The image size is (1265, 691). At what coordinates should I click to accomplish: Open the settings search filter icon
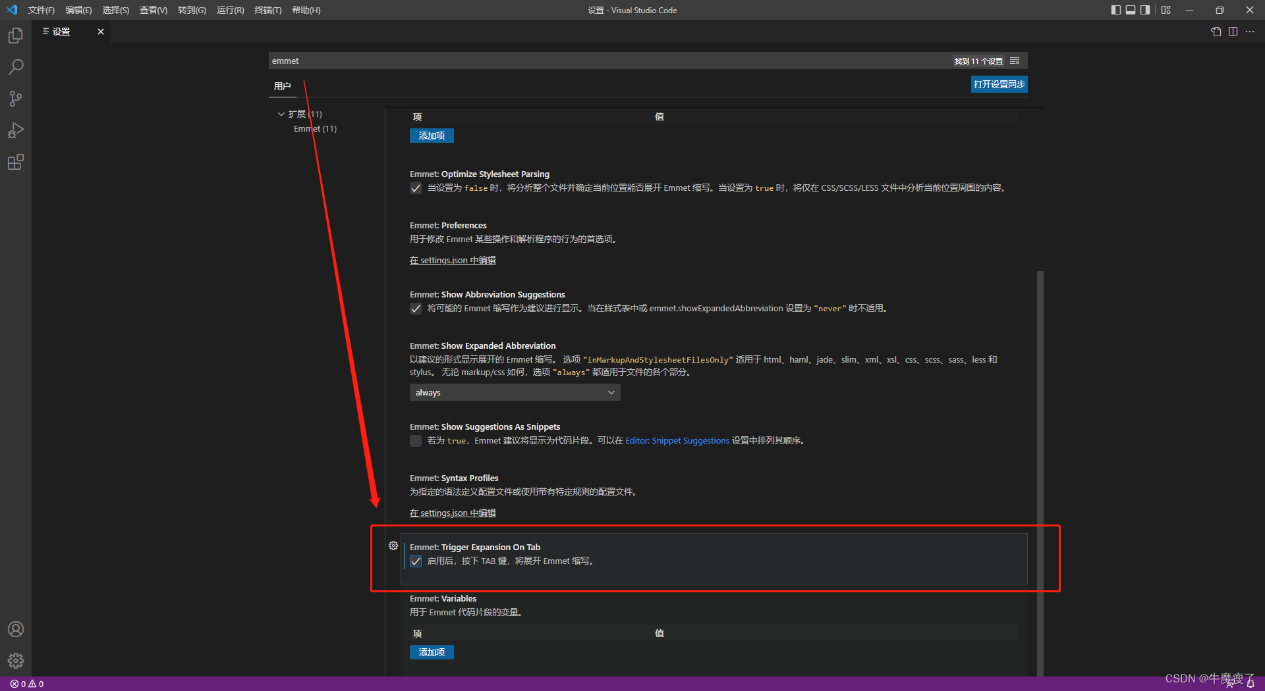pos(1015,61)
